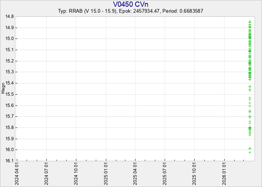Select the 2026 01 01 date label
Viewport: 262px width, 187px height.
[225, 173]
